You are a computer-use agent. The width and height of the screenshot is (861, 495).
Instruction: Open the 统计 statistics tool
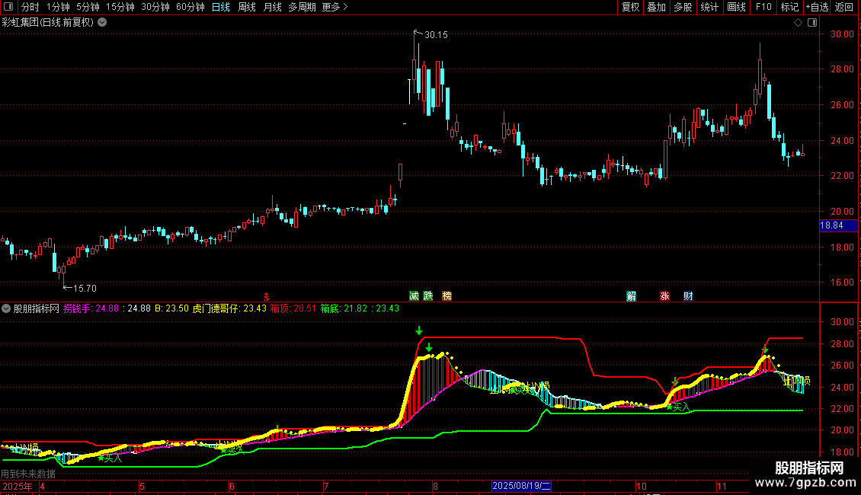[x=709, y=7]
